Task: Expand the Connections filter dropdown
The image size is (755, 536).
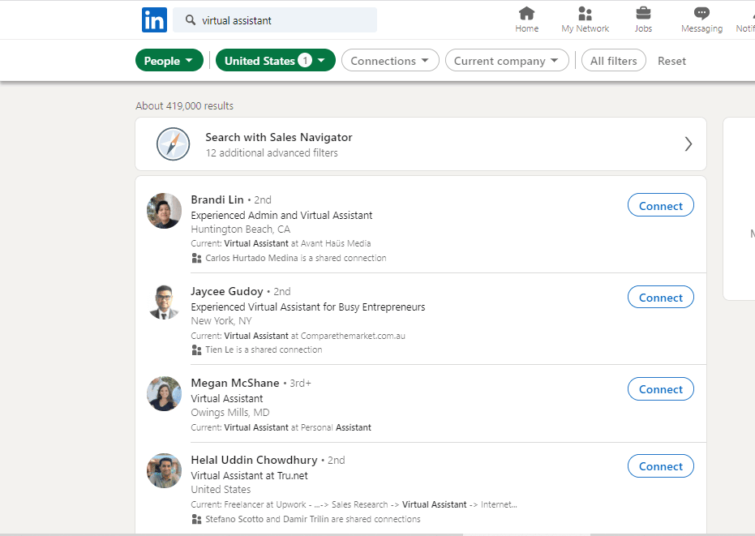Action: pyautogui.click(x=390, y=60)
